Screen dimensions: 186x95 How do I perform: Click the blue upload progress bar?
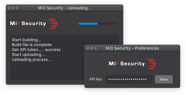click(97, 24)
